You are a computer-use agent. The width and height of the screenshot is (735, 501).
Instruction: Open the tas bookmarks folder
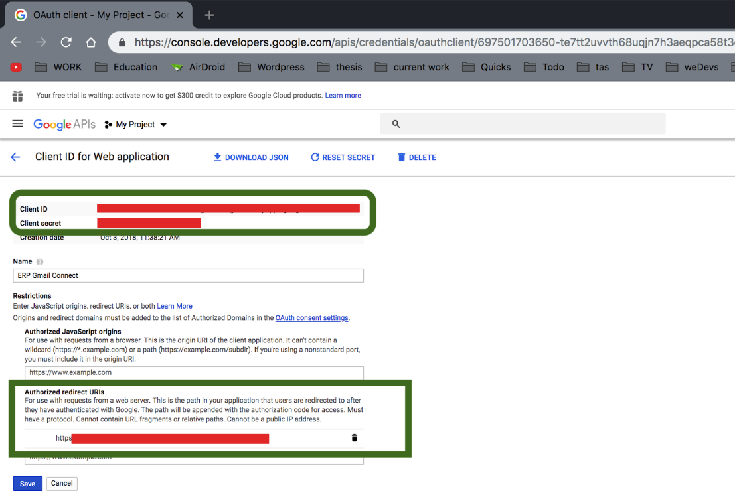(x=593, y=68)
